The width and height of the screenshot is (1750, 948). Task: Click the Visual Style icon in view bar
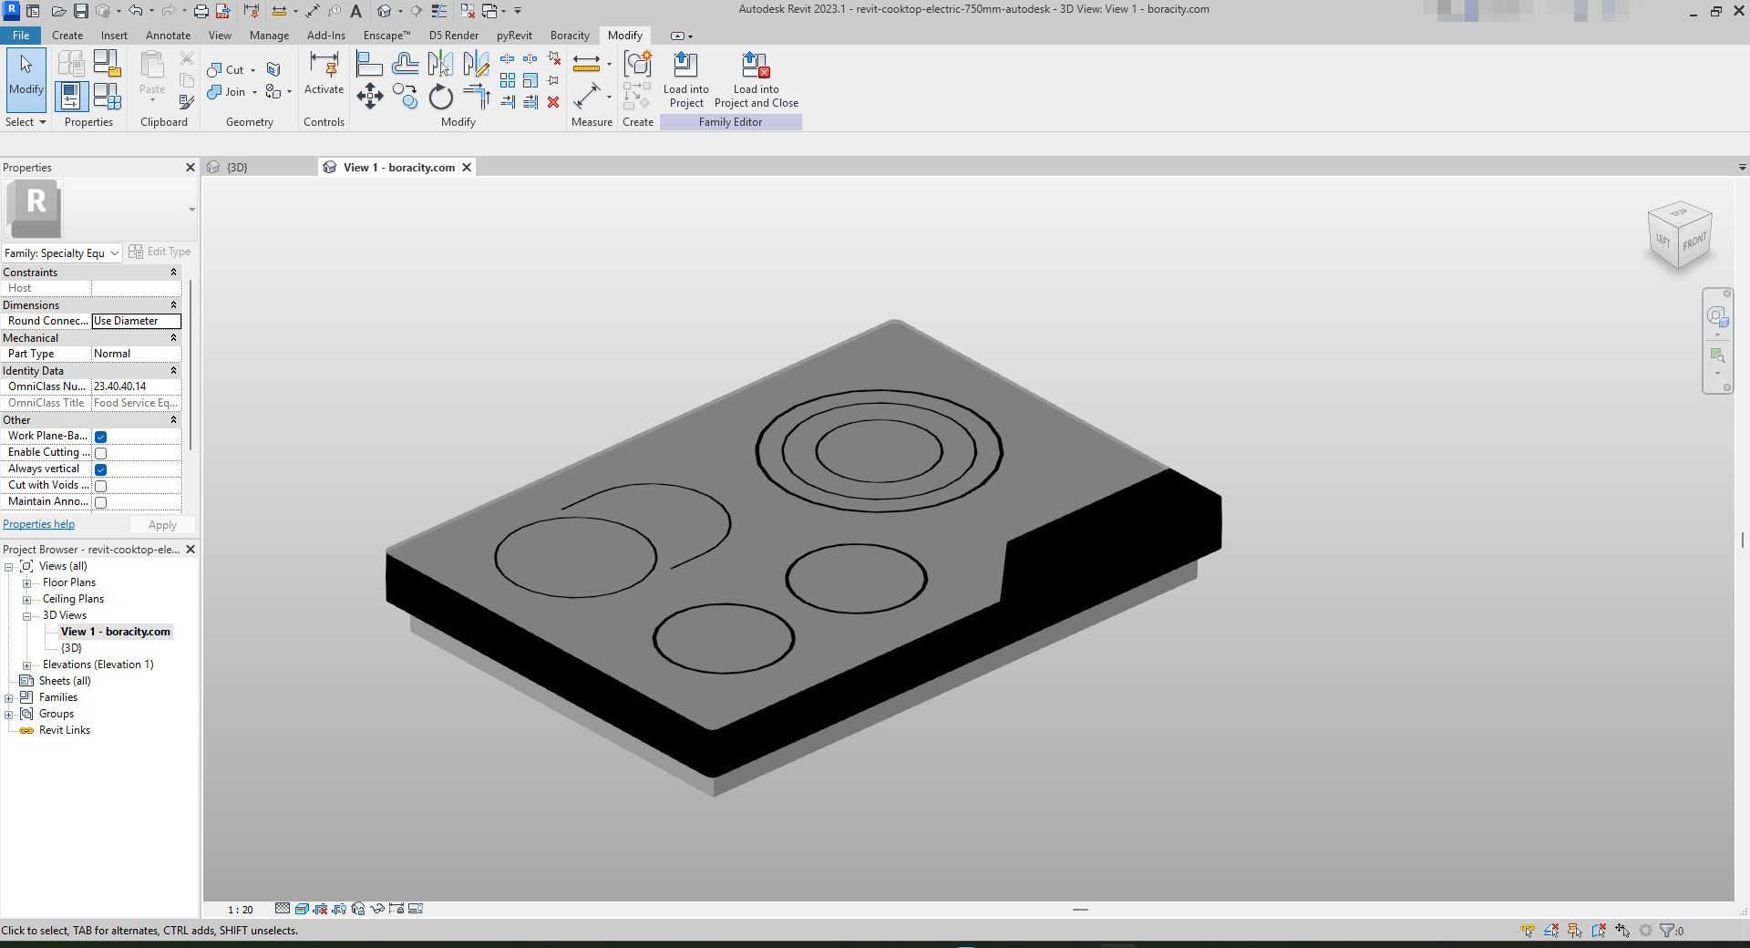[302, 909]
